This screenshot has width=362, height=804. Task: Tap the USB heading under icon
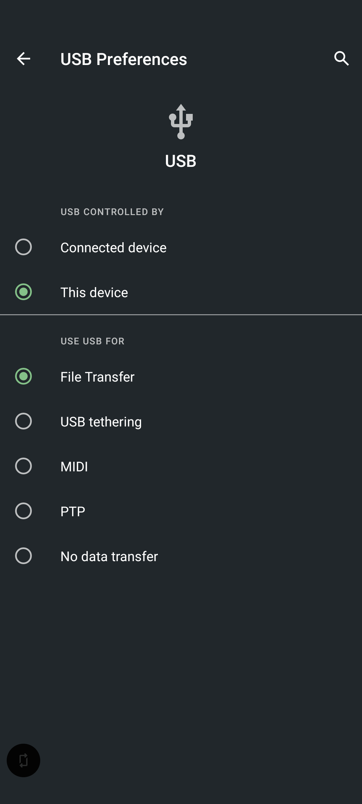(181, 161)
